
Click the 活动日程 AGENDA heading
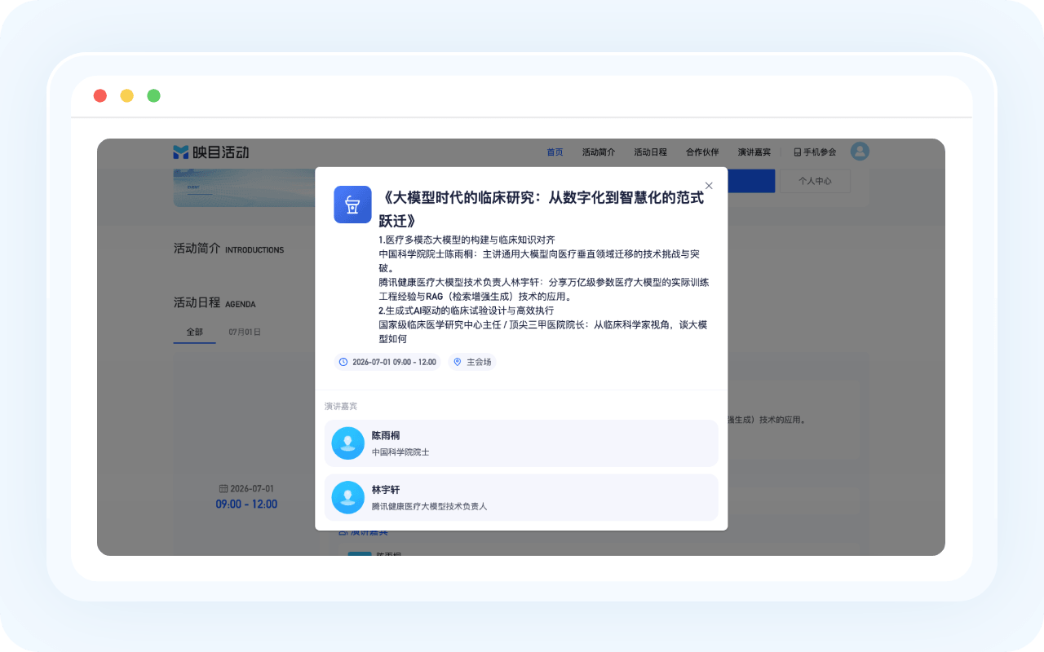click(215, 302)
